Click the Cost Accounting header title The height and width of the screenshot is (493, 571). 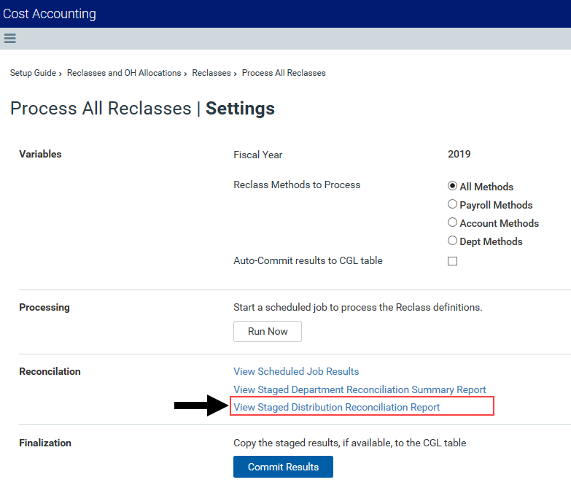[x=50, y=14]
